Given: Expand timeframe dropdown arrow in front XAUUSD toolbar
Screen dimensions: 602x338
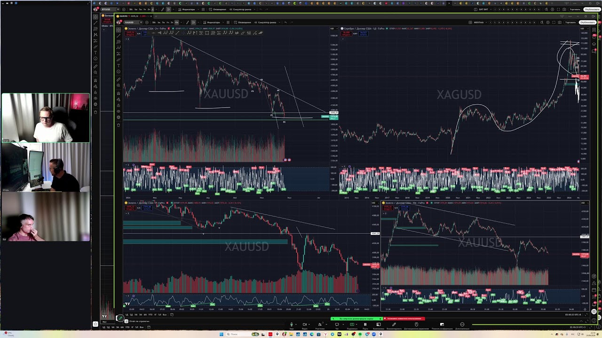Looking at the screenshot, I should pyautogui.click(x=181, y=22).
